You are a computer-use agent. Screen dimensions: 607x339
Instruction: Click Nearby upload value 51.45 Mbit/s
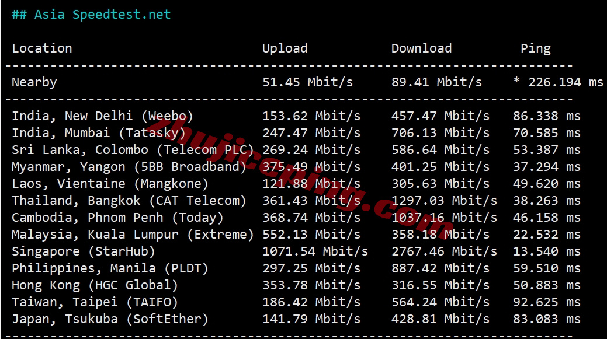click(x=307, y=82)
